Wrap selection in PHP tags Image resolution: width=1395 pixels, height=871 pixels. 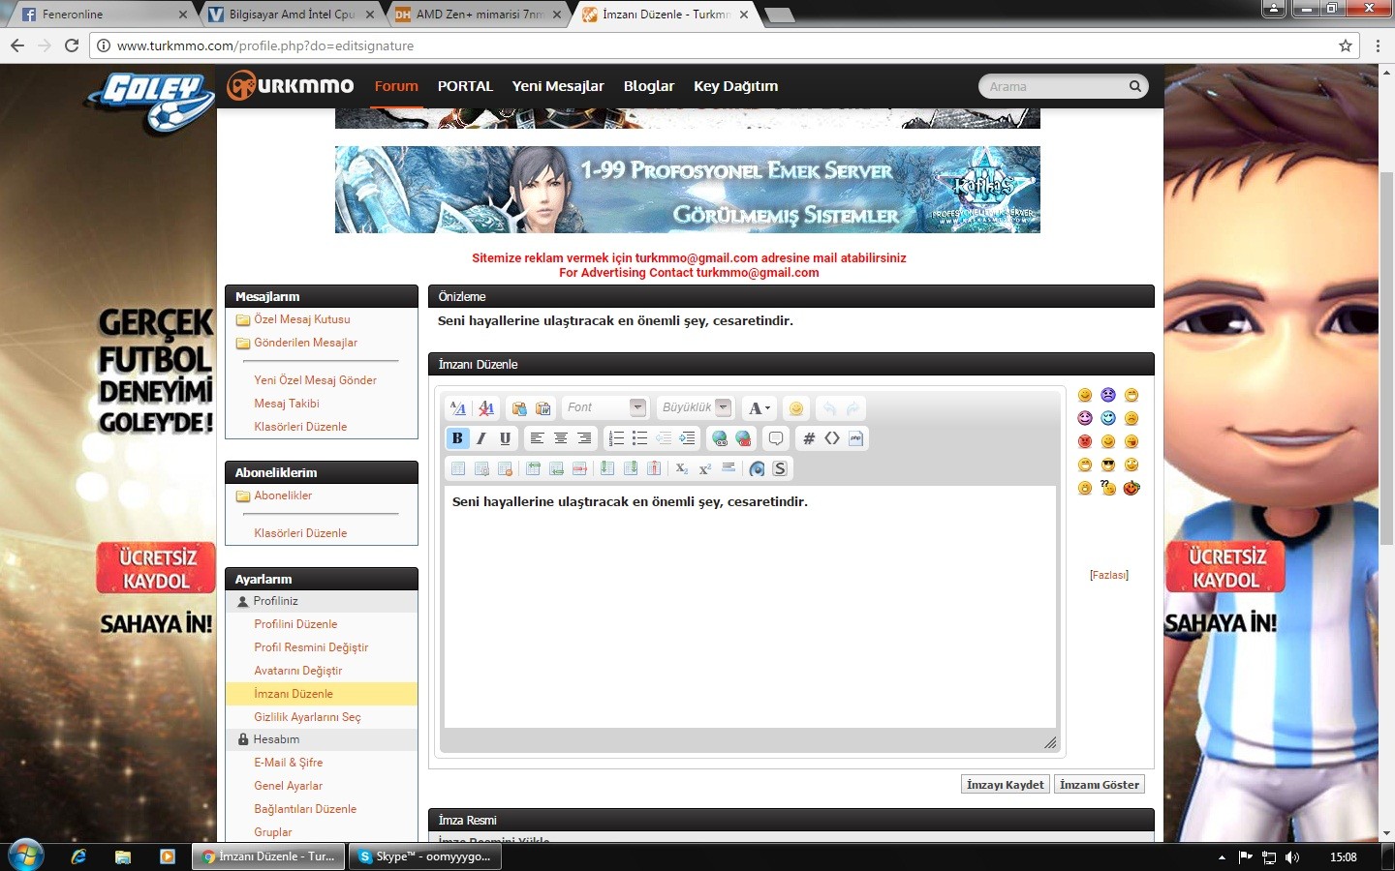[x=855, y=438]
